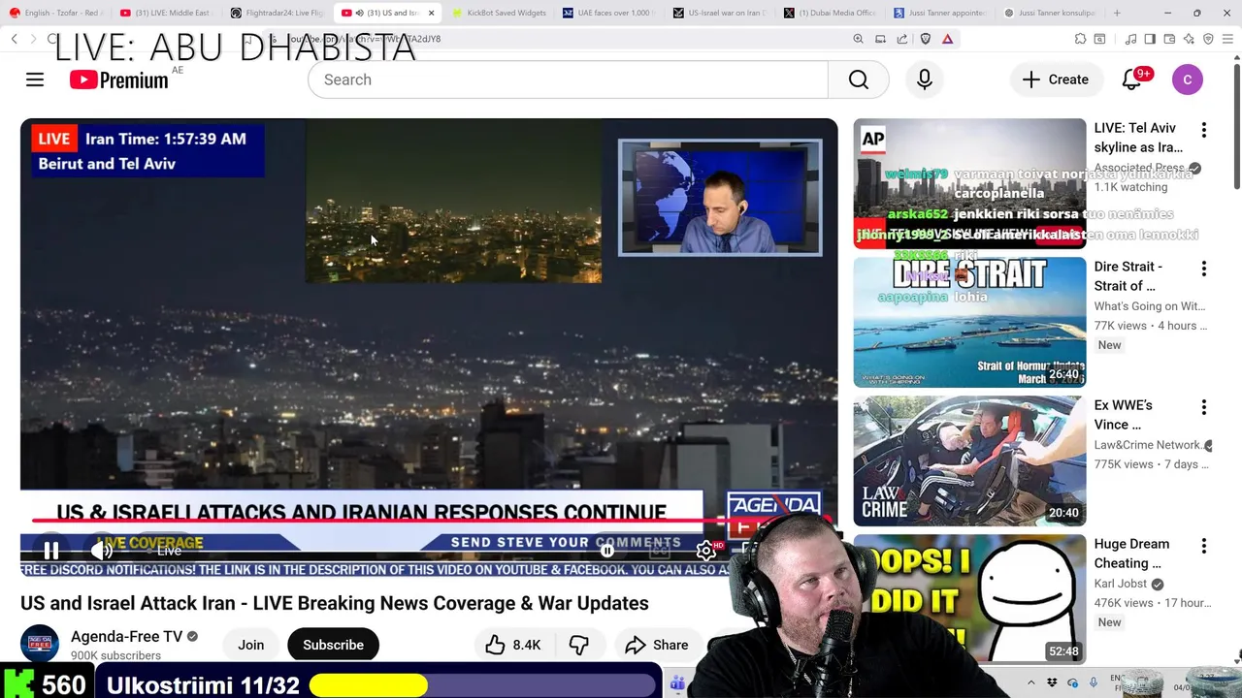Open the Dire Strait video title
The width and height of the screenshot is (1242, 698).
click(x=1128, y=276)
